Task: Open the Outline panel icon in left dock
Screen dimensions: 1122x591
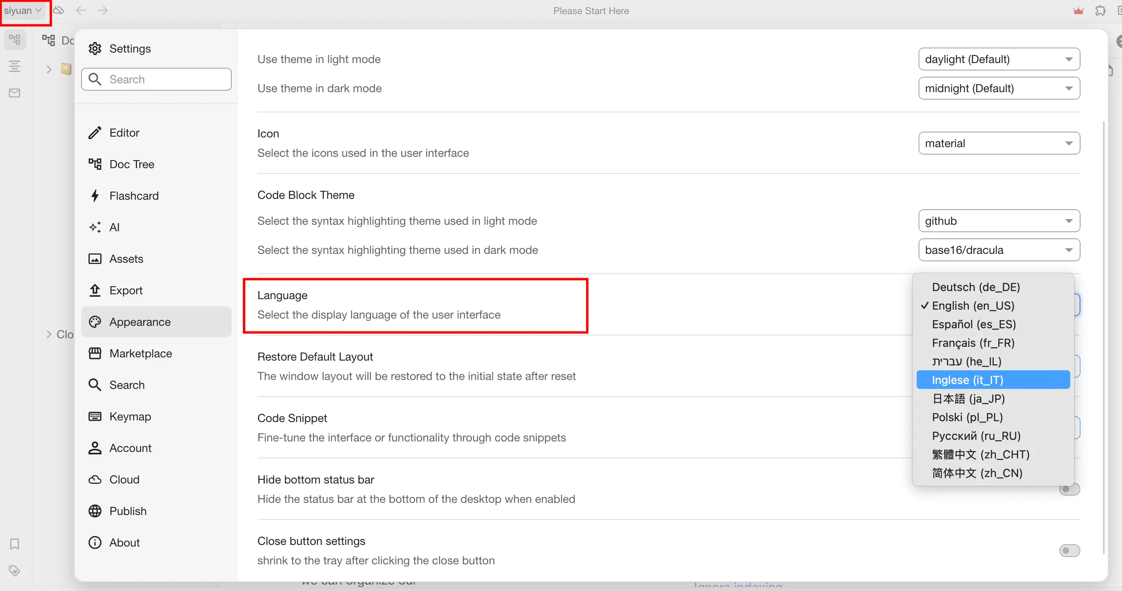Action: coord(15,66)
